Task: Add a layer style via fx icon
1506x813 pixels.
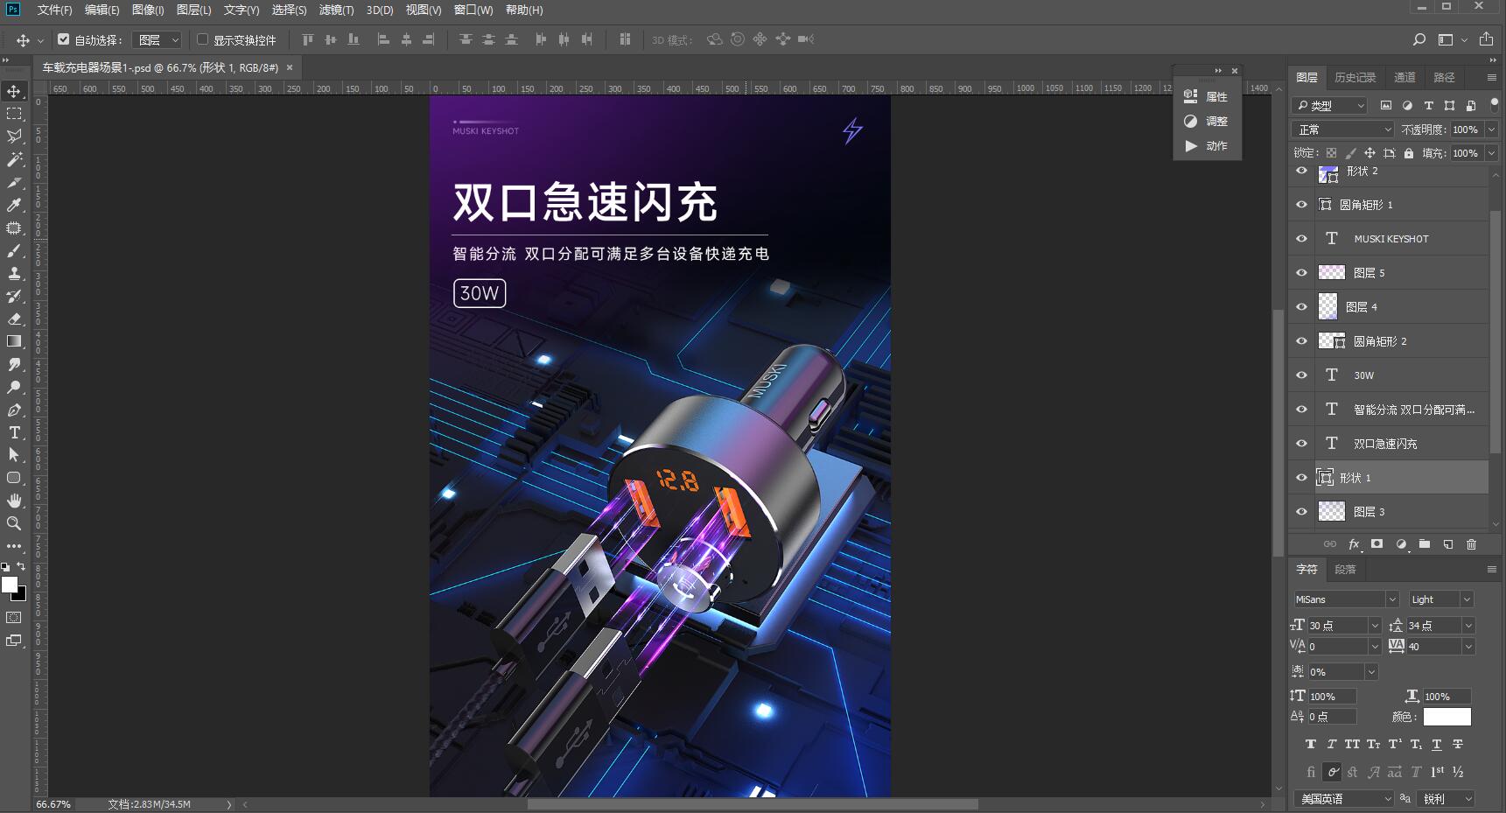Action: coord(1354,544)
